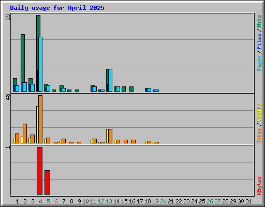The image size is (265, 207).
Task: Click the orange Sites bar for day 2
Action: (x=25, y=134)
